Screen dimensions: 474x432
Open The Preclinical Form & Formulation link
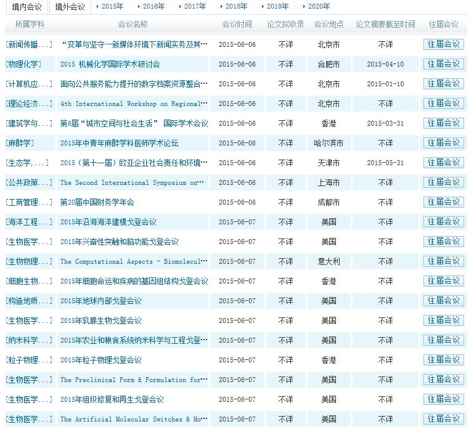[134, 380]
